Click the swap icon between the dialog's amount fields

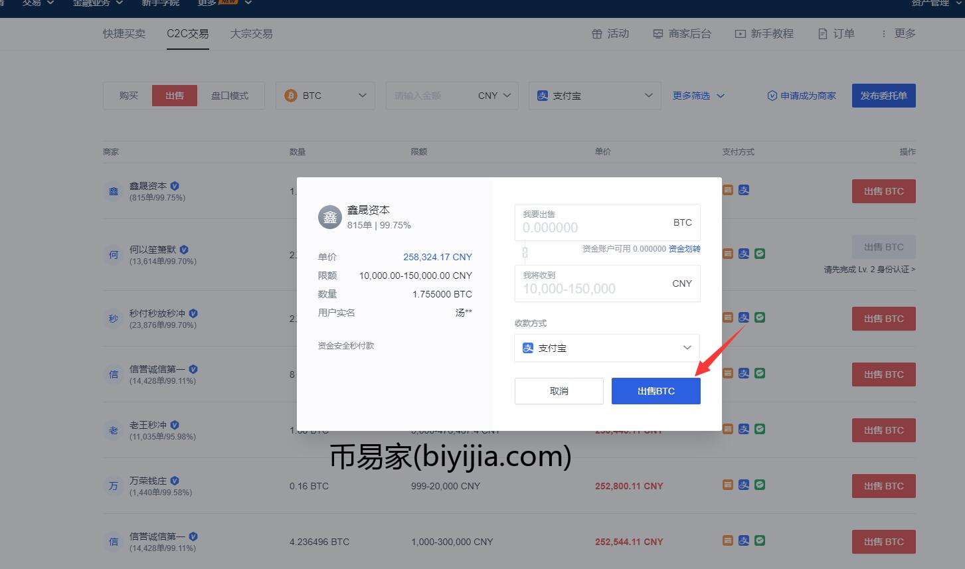click(525, 252)
